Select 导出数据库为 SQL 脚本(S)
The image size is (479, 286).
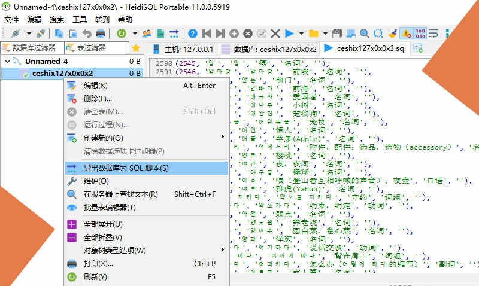click(x=147, y=168)
